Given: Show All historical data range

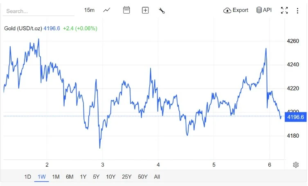Looking at the screenshot, I should click(157, 177).
